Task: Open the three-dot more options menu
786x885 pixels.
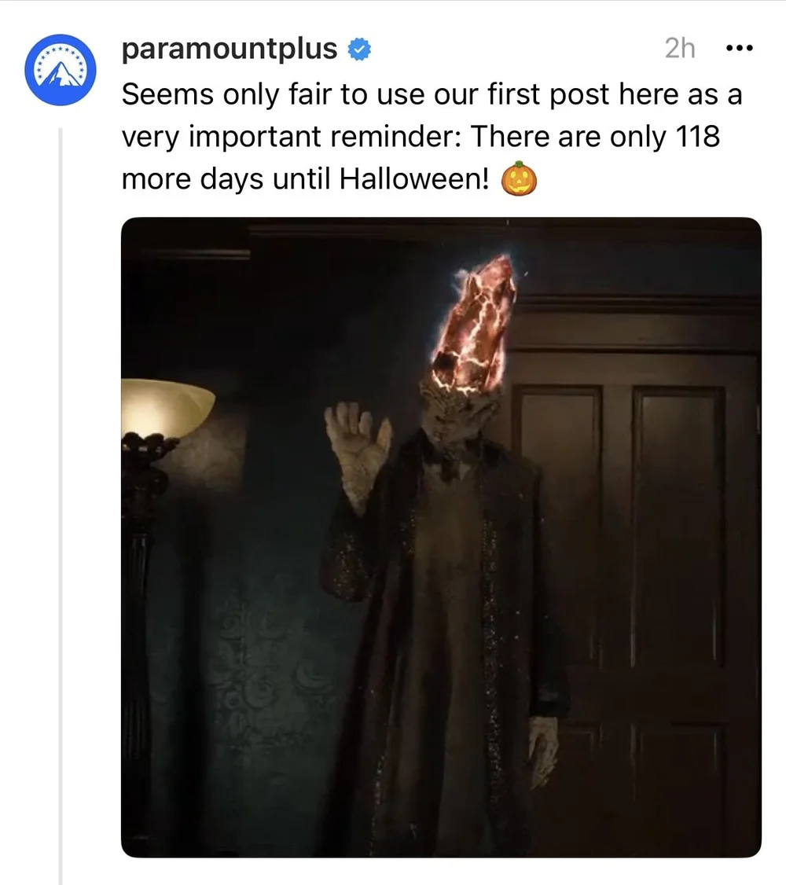Action: click(x=739, y=49)
